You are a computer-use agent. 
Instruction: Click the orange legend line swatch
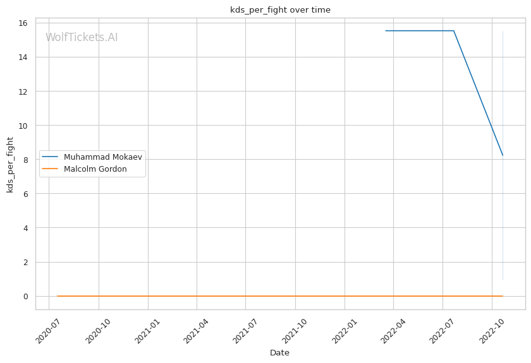tap(51, 169)
